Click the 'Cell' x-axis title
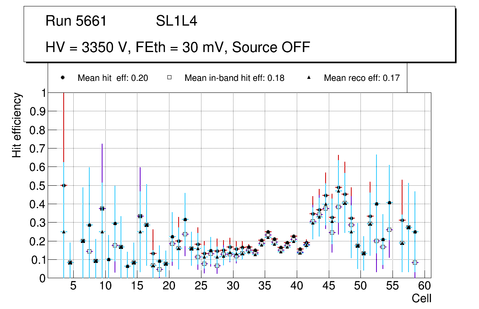479x309 pixels. pos(421,298)
